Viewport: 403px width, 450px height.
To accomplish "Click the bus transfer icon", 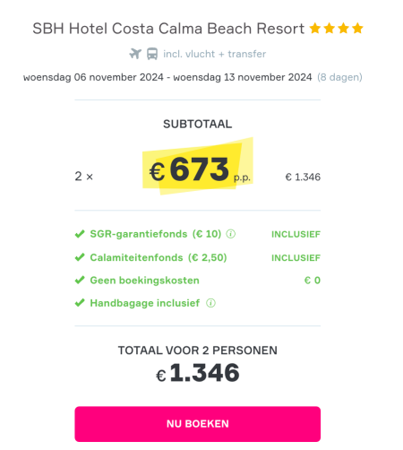I will coord(152,54).
